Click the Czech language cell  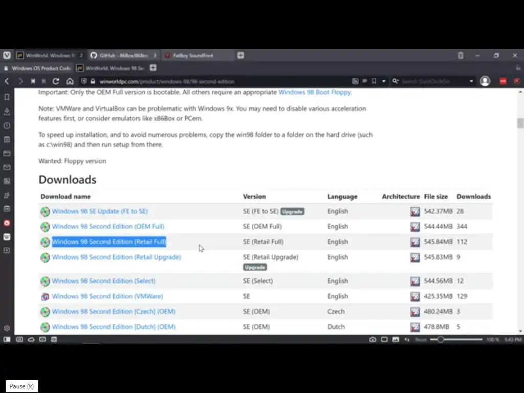(336, 312)
